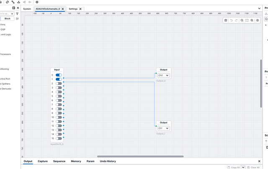Click the greyed share nodes icon in toolbar
Image resolution: width=268 pixels, height=169 pixels.
coord(24,2)
